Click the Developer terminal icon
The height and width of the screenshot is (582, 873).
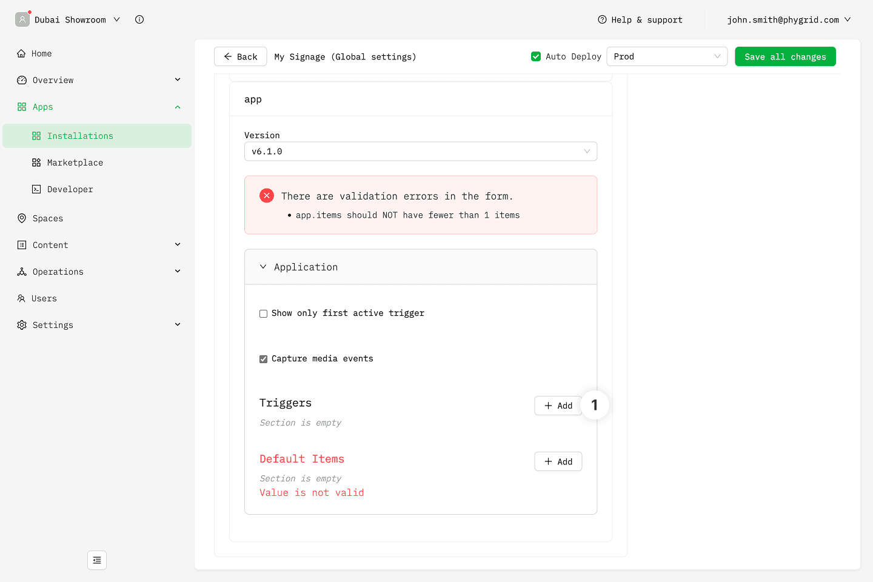click(x=36, y=189)
